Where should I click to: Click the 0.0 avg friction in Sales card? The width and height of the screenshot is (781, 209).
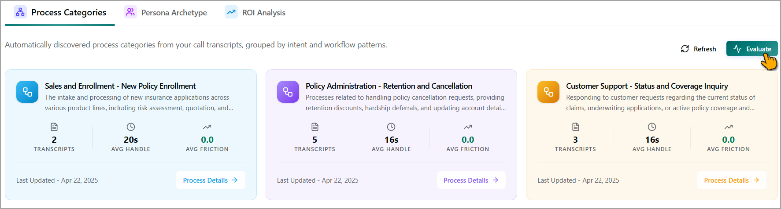pos(207,140)
